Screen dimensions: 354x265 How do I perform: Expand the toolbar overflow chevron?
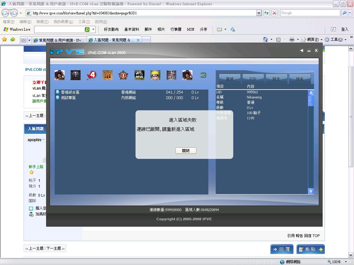coord(351,37)
